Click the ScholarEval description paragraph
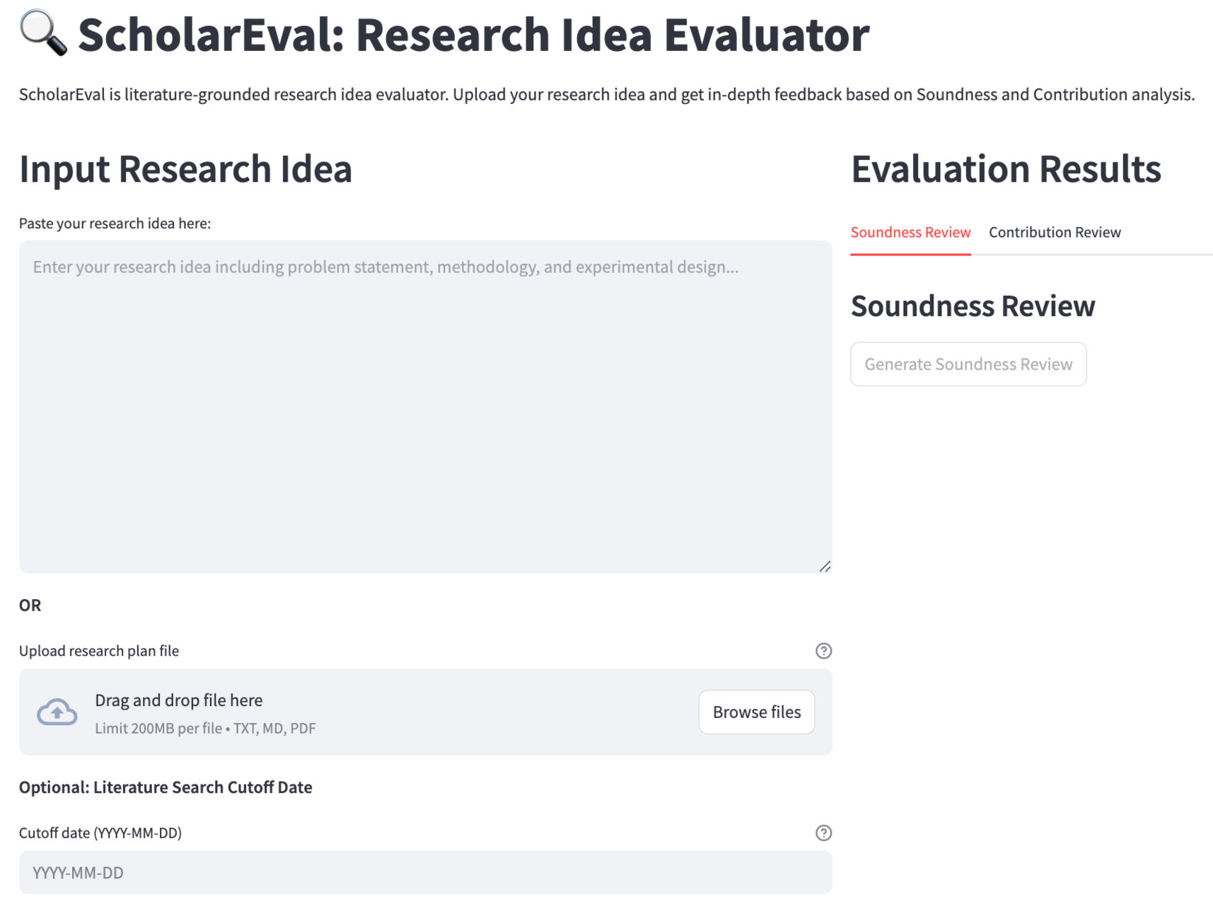Viewport: 1213px width, 914px height. [x=606, y=95]
